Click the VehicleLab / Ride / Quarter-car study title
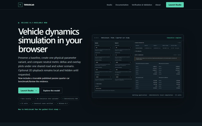202x126 pixels. tap(115, 38)
